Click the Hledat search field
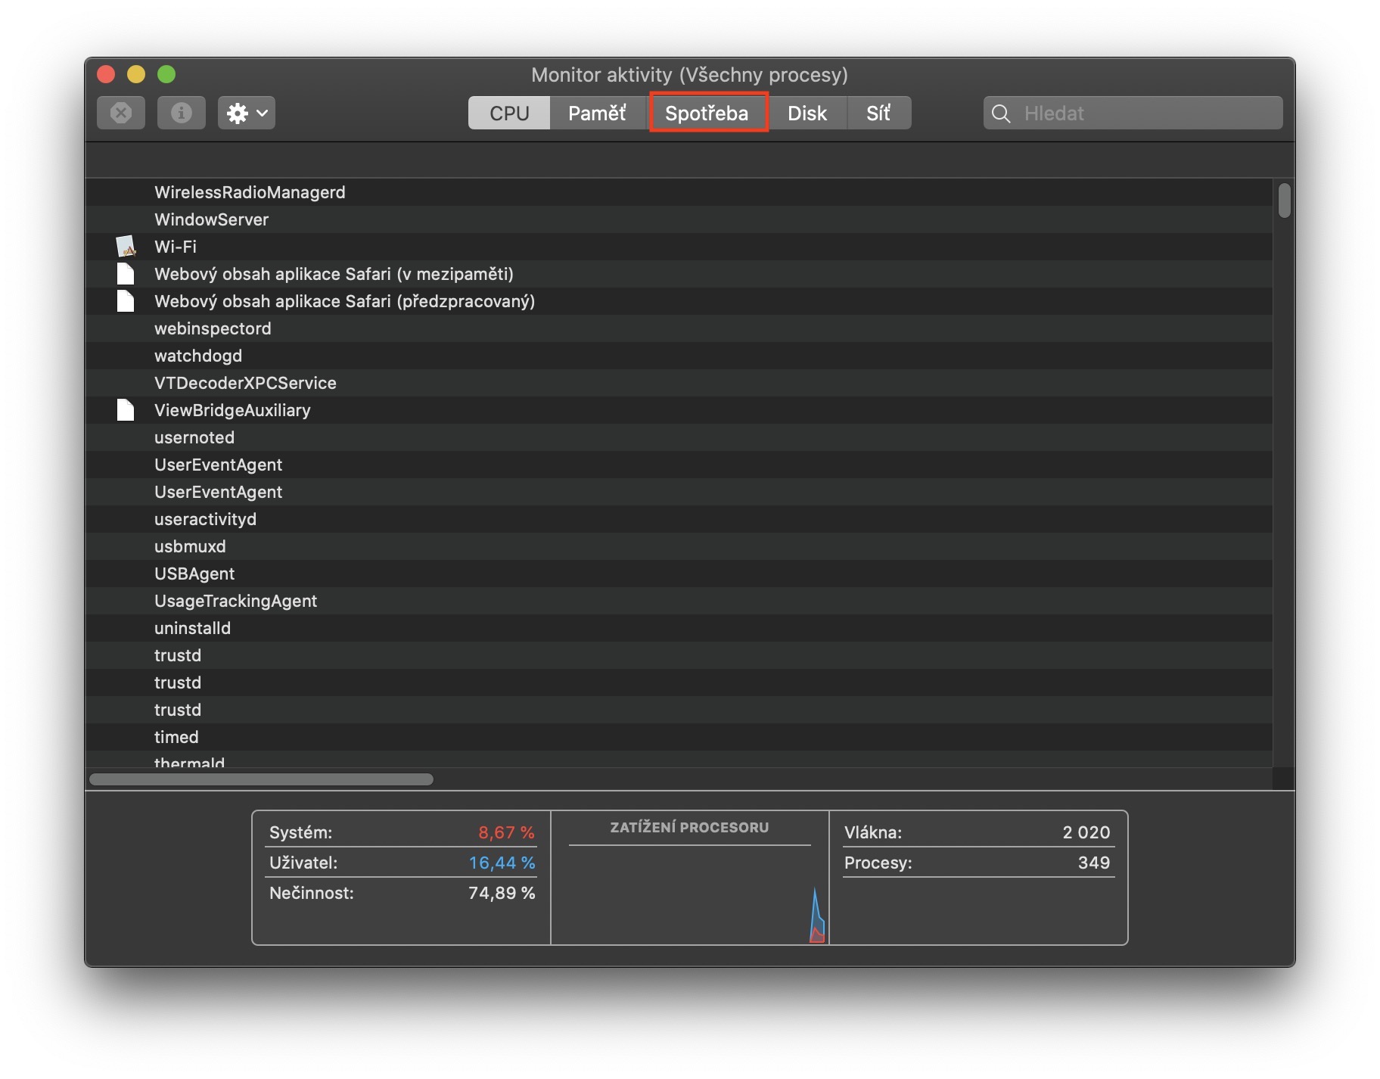Screen dimensions: 1380x1079 tap(1133, 113)
